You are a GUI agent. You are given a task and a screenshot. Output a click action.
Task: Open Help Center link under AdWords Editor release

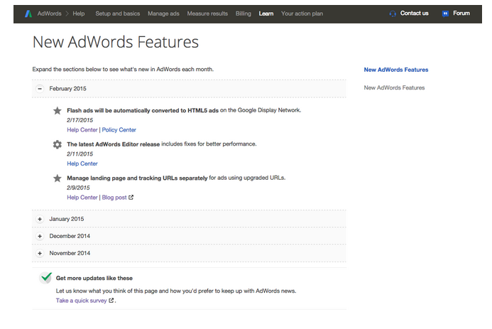[82, 163]
